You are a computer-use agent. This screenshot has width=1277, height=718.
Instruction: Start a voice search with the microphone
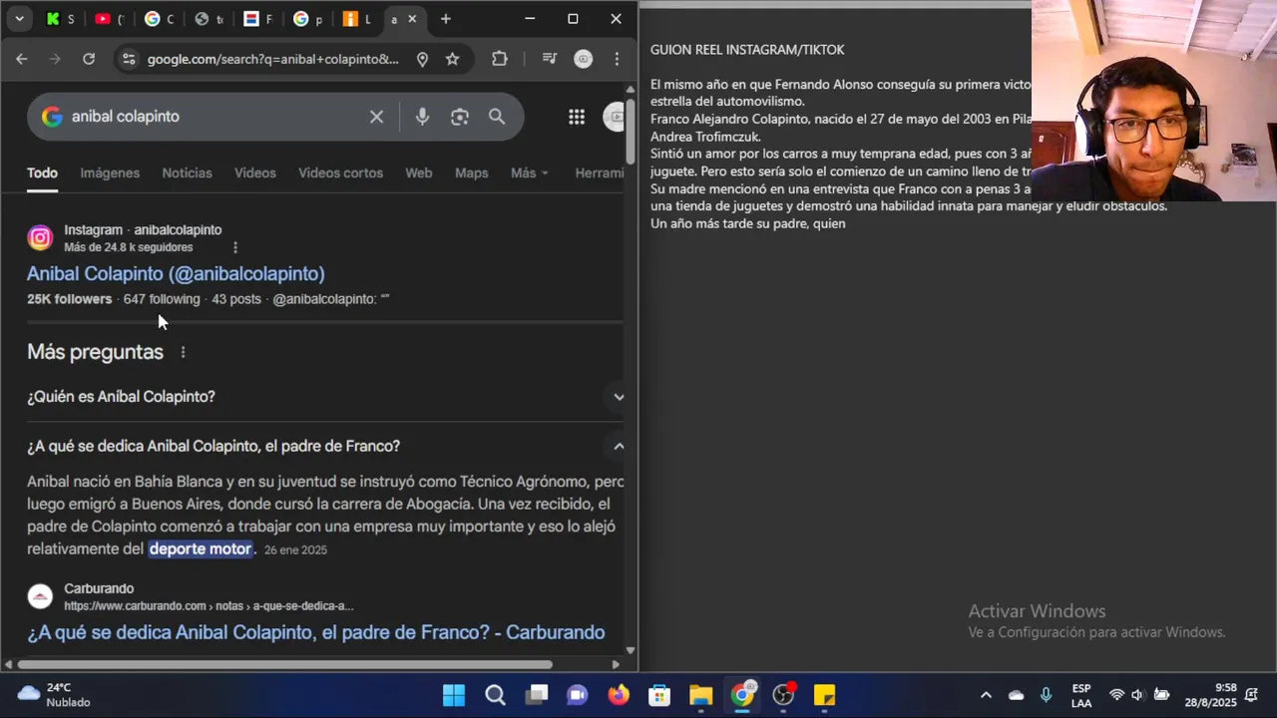click(422, 117)
